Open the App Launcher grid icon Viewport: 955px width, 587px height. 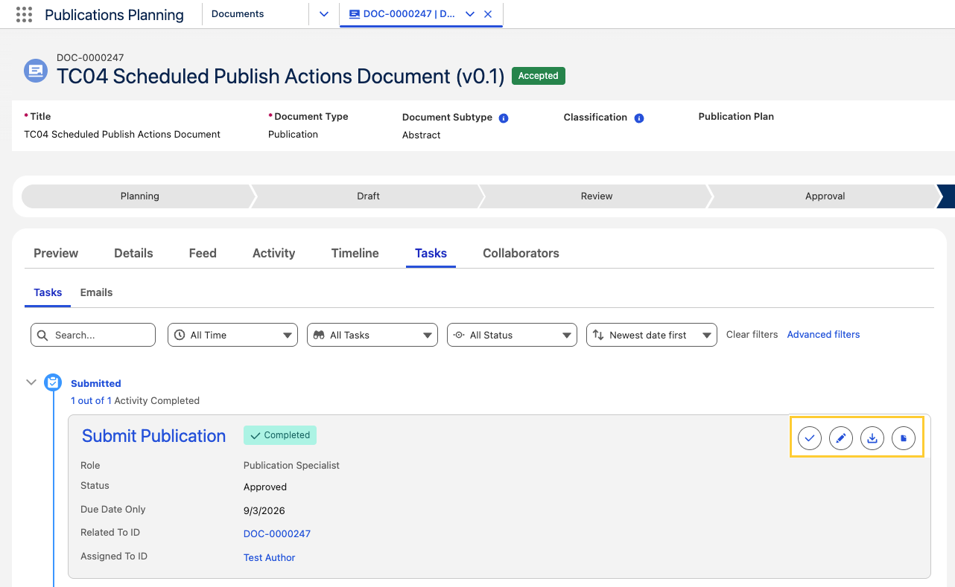(24, 14)
